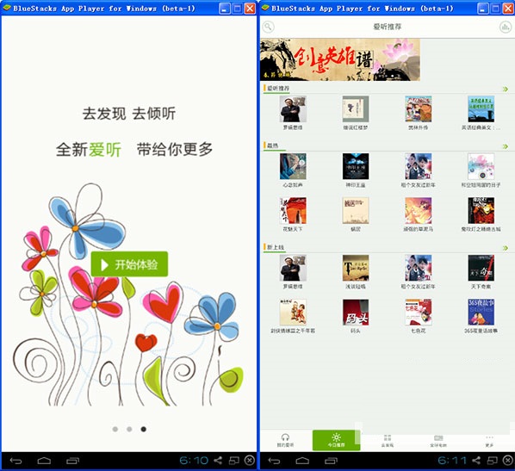
Task: Open the 更多 three-dots tab
Action: (489, 440)
